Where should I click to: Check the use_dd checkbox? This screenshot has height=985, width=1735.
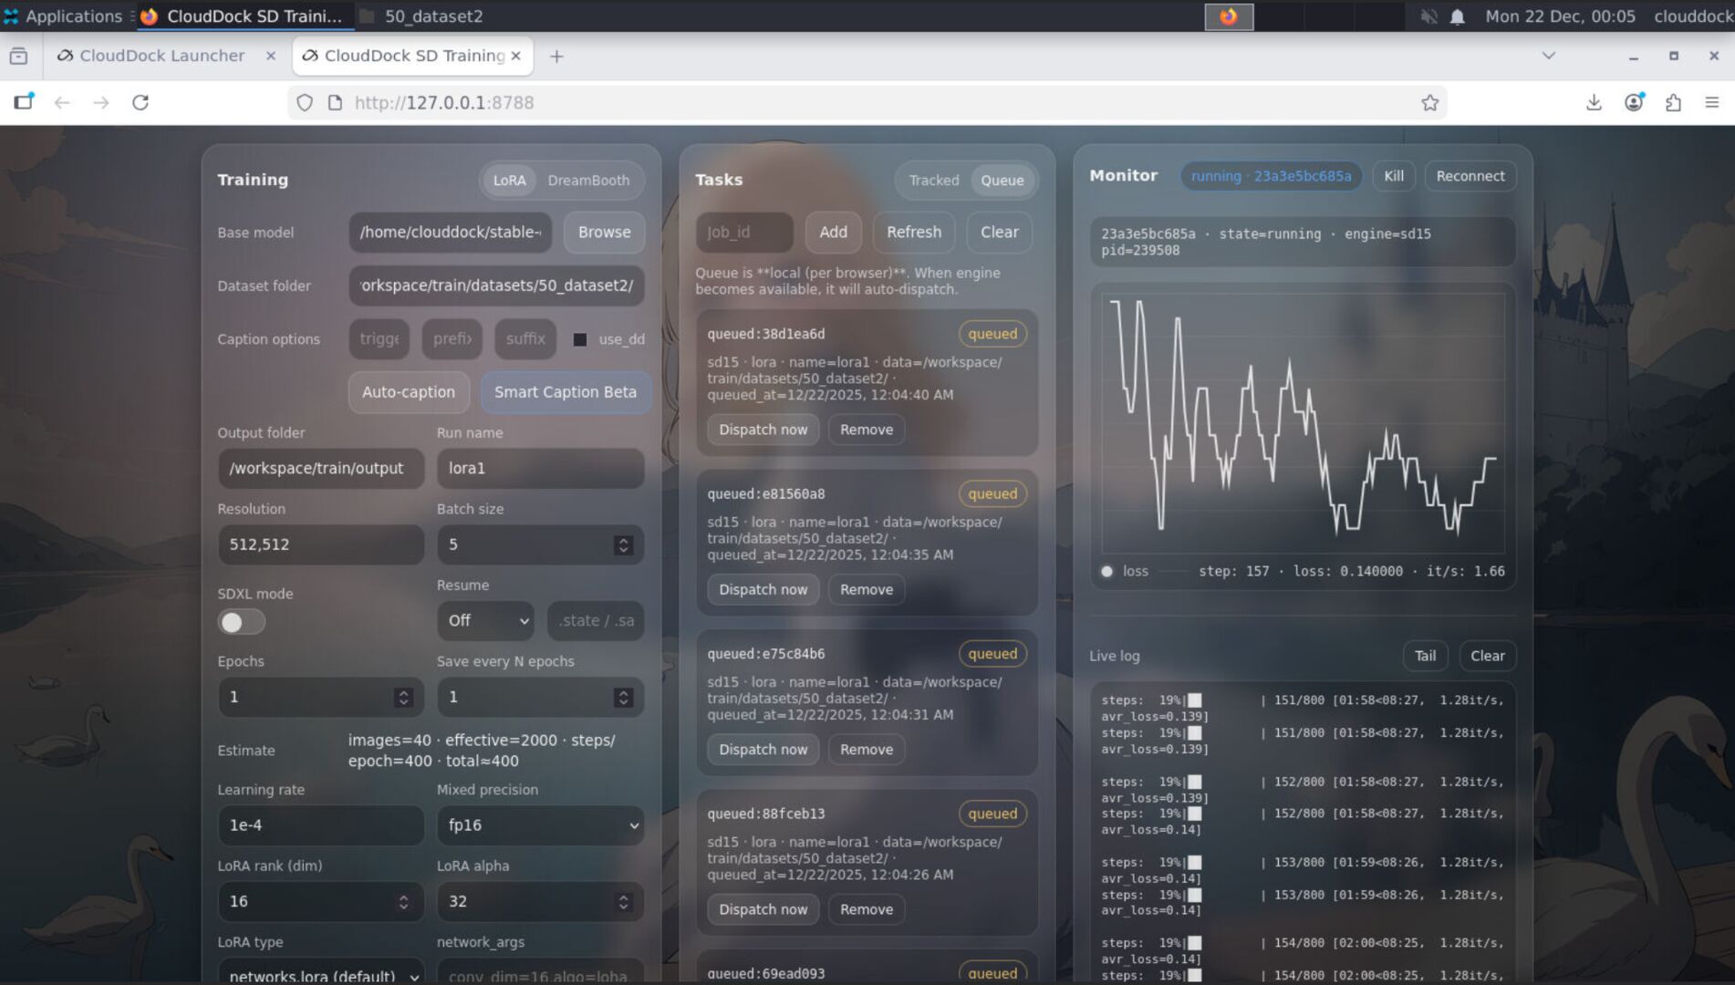click(x=580, y=339)
